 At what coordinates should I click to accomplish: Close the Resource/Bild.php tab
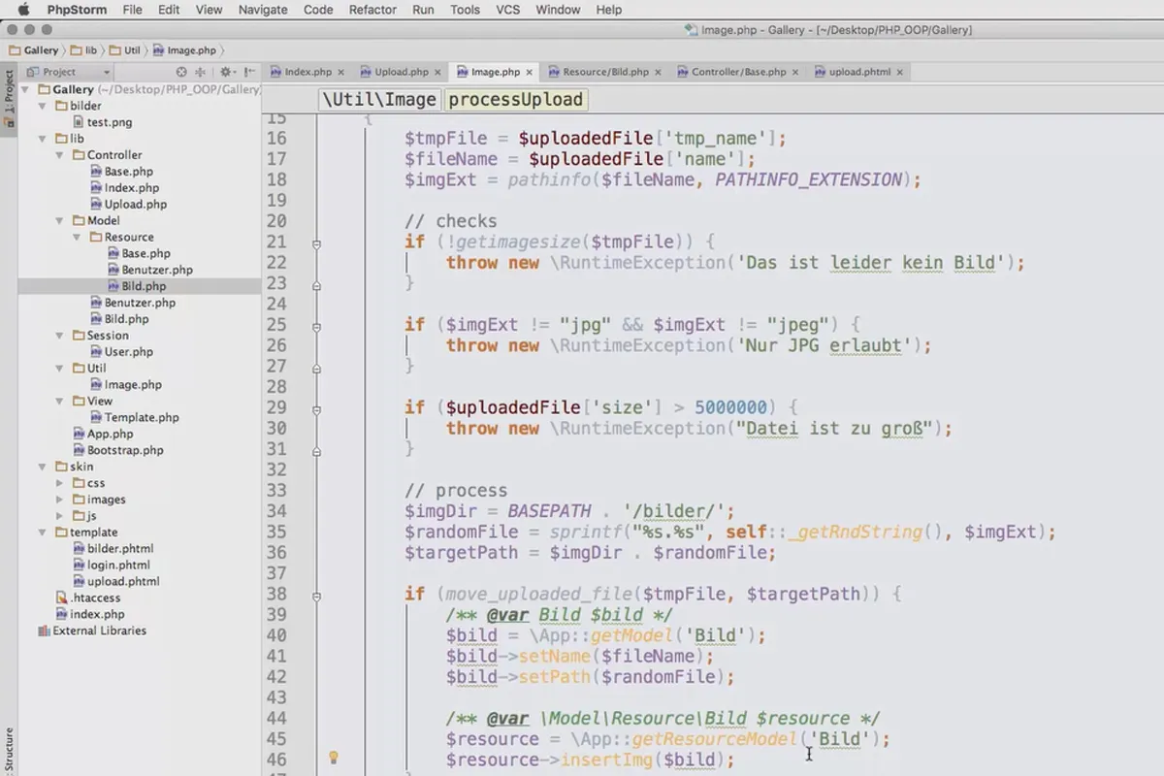(659, 72)
